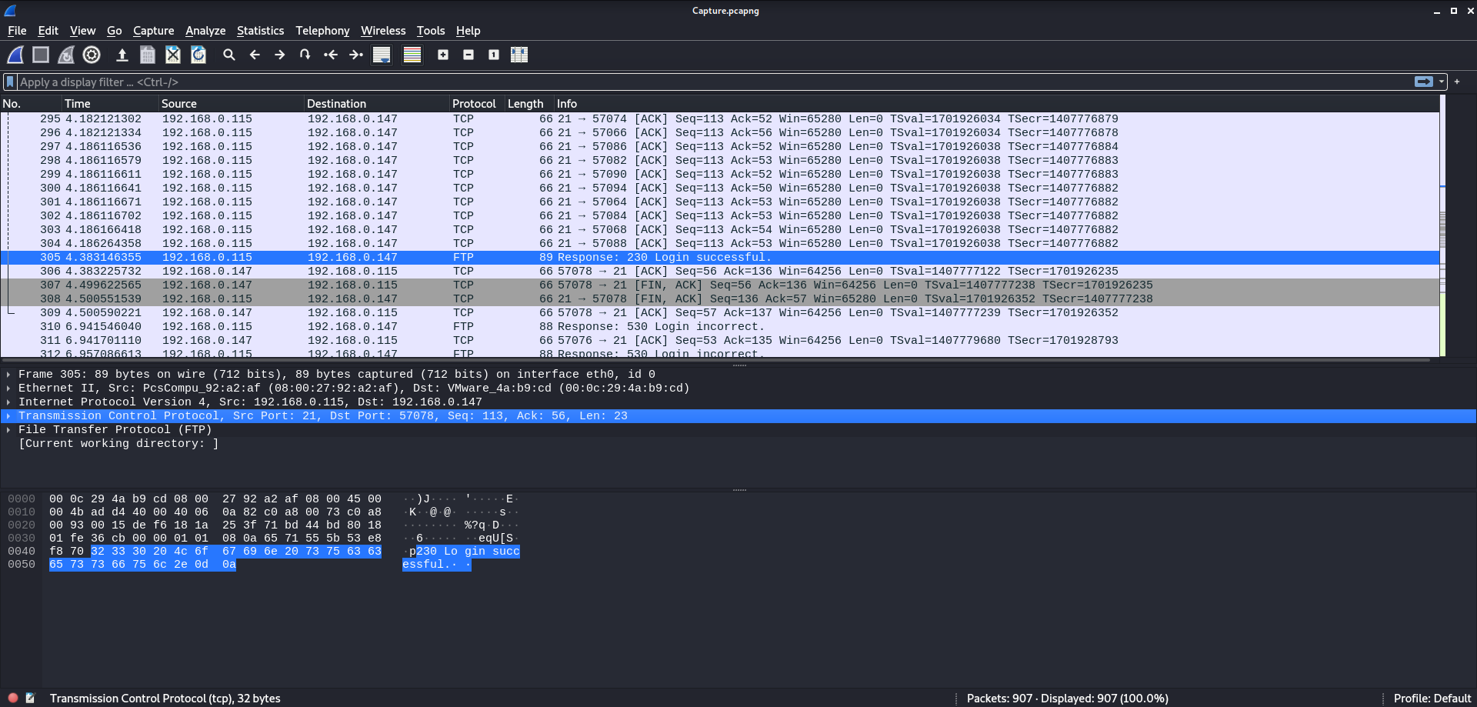Open the File menu

point(17,31)
